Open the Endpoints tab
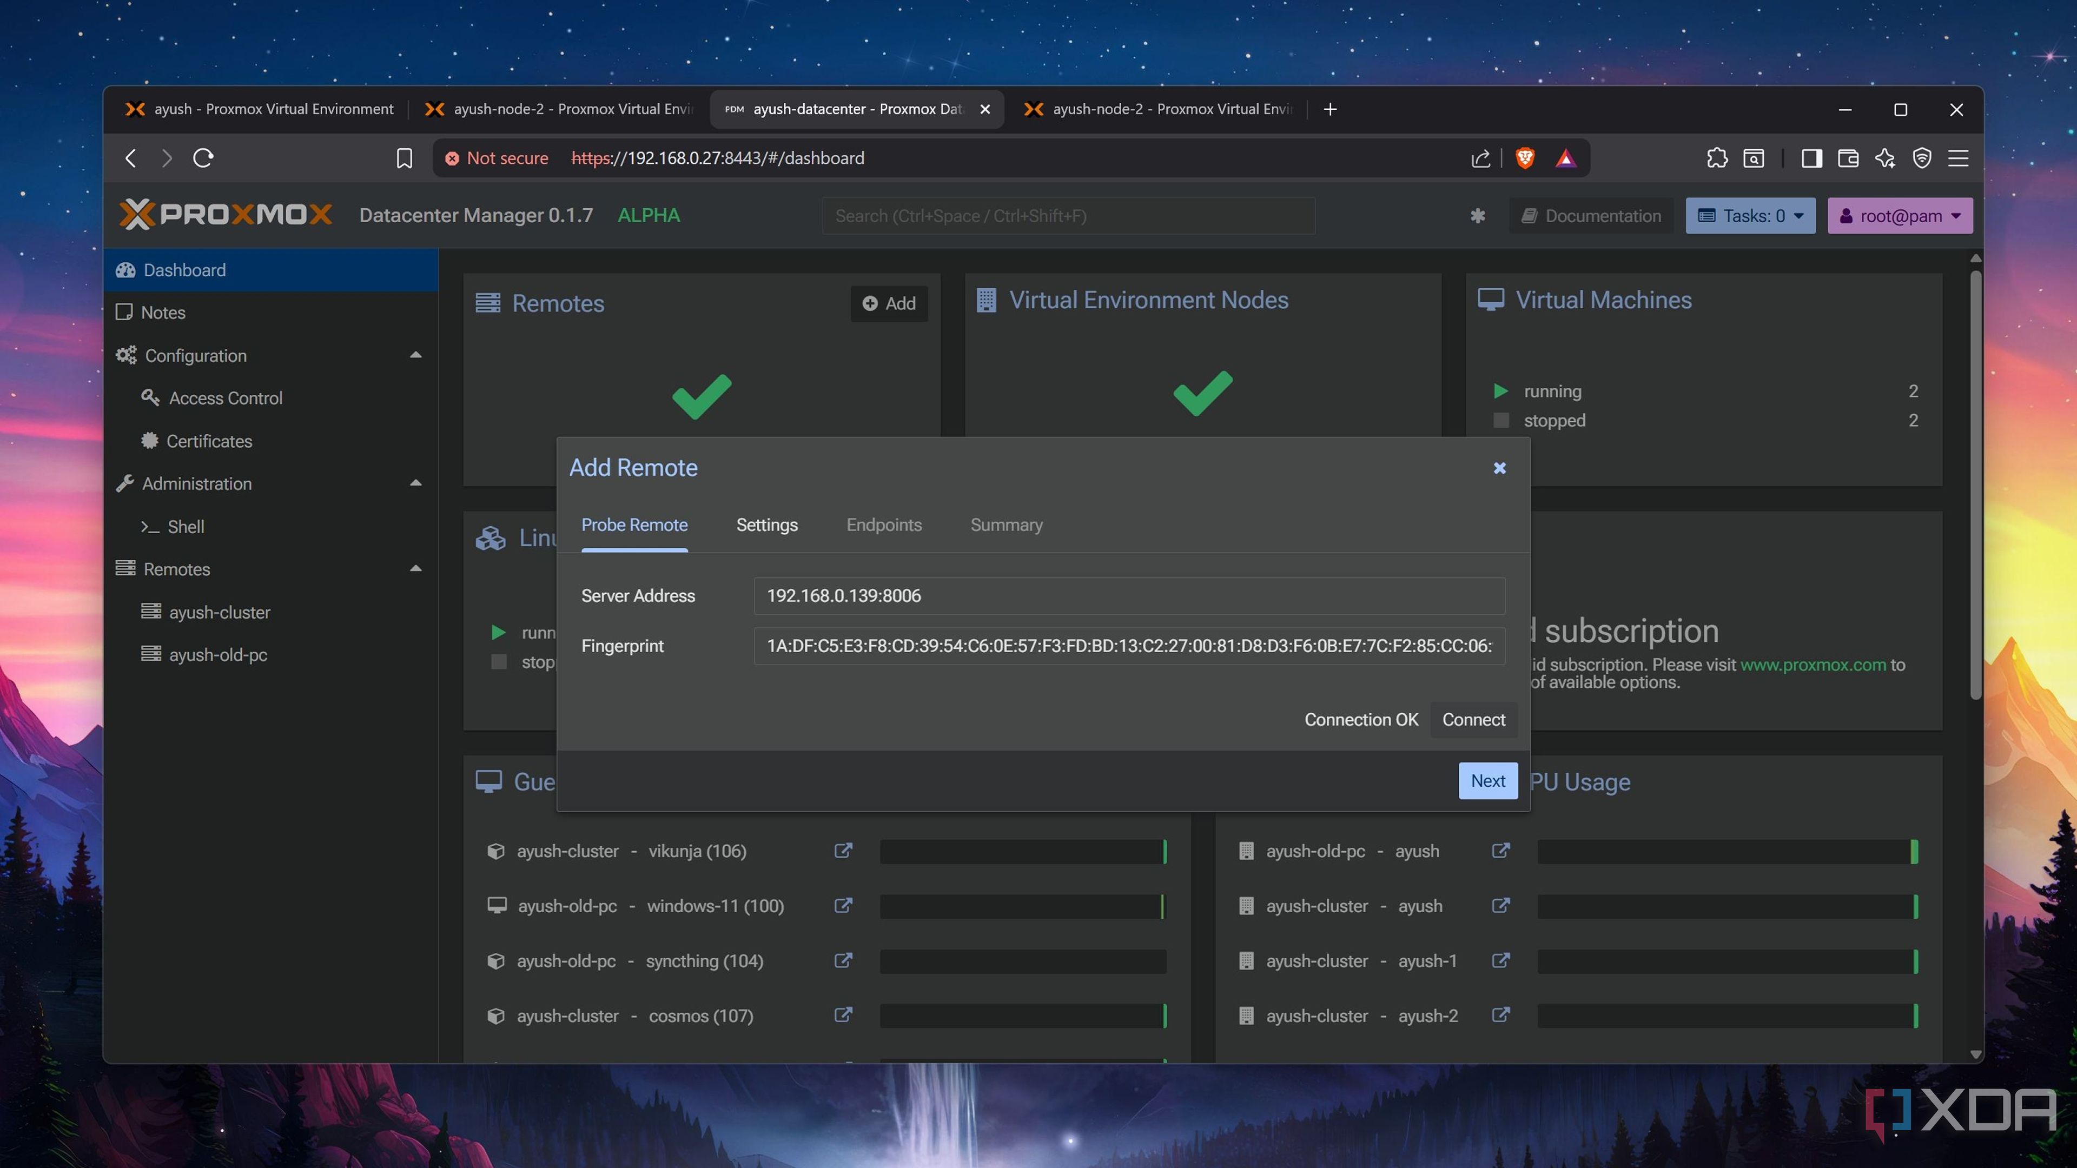The height and width of the screenshot is (1168, 2077). click(884, 525)
